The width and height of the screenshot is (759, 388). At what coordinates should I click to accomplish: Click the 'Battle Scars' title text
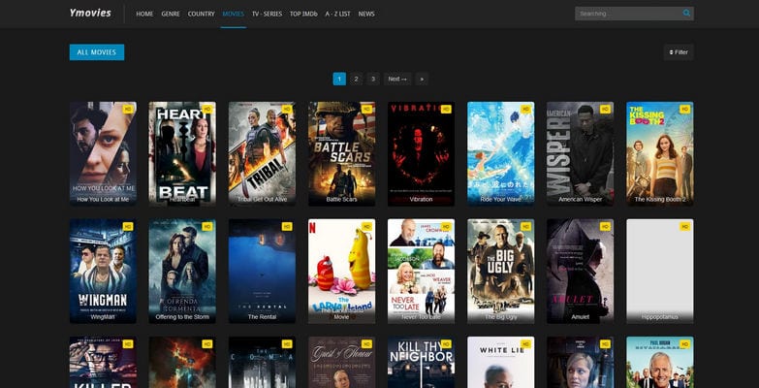point(342,200)
